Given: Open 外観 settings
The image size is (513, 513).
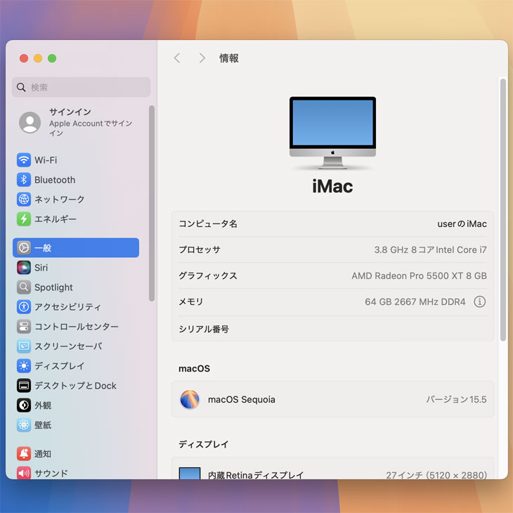Looking at the screenshot, I should [x=76, y=405].
